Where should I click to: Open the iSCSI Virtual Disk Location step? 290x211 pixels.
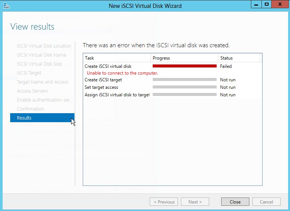(44, 46)
